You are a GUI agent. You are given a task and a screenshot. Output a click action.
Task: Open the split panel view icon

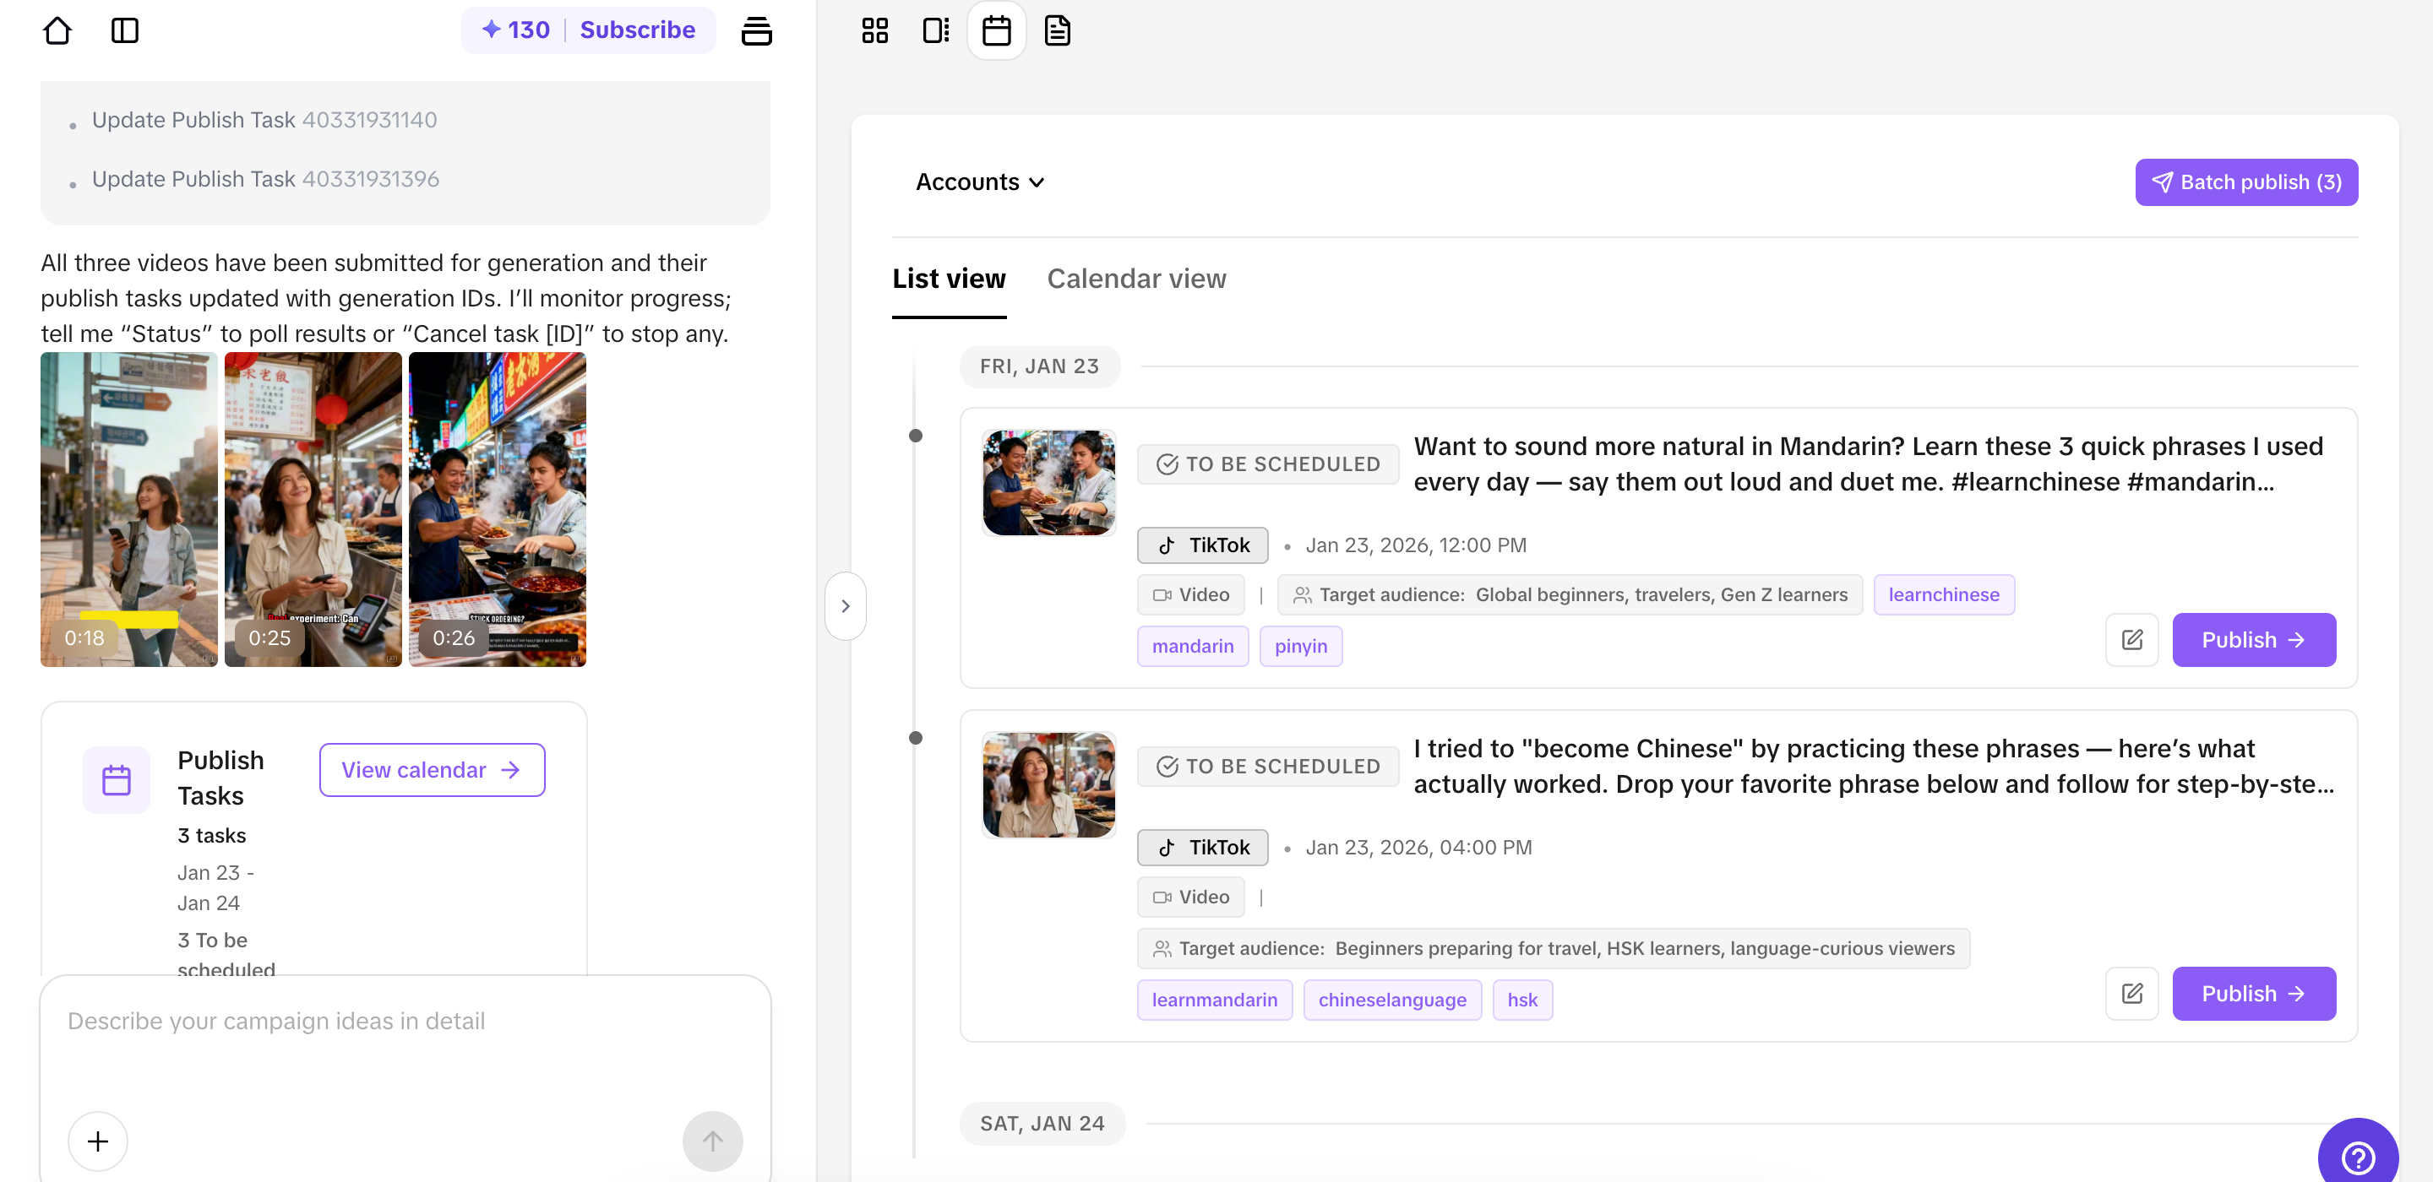click(x=935, y=30)
